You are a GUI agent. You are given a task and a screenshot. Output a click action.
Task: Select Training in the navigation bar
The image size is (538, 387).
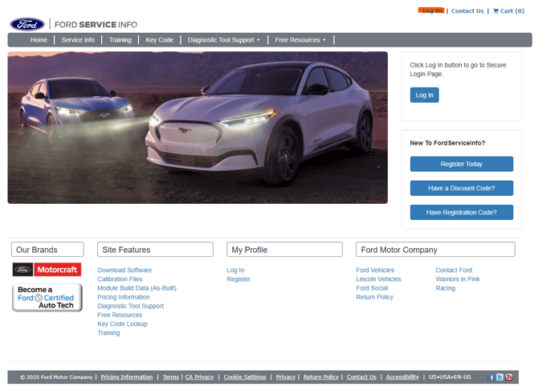(120, 40)
